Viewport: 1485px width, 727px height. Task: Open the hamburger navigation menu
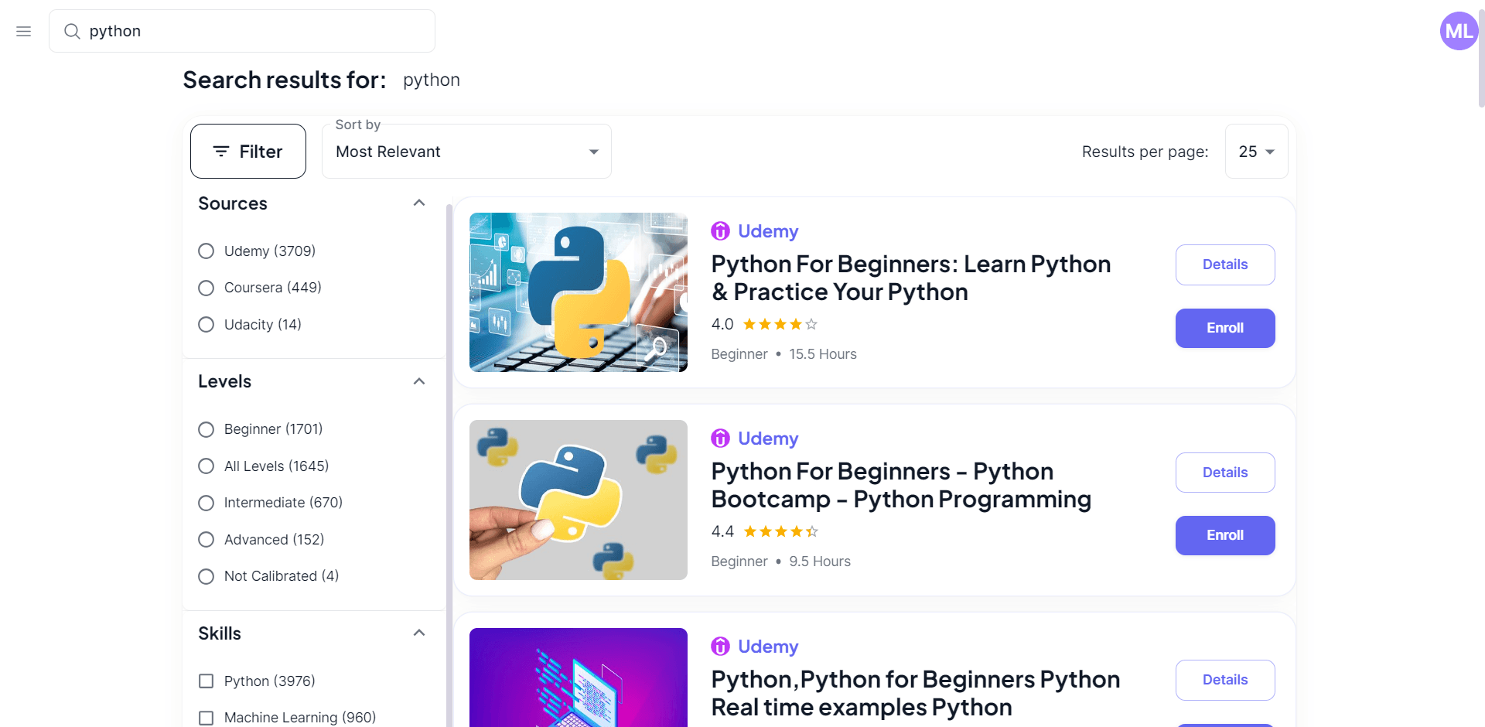click(24, 31)
